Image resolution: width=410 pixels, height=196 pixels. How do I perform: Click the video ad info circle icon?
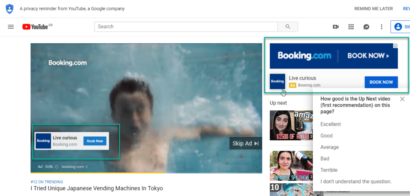point(56,167)
